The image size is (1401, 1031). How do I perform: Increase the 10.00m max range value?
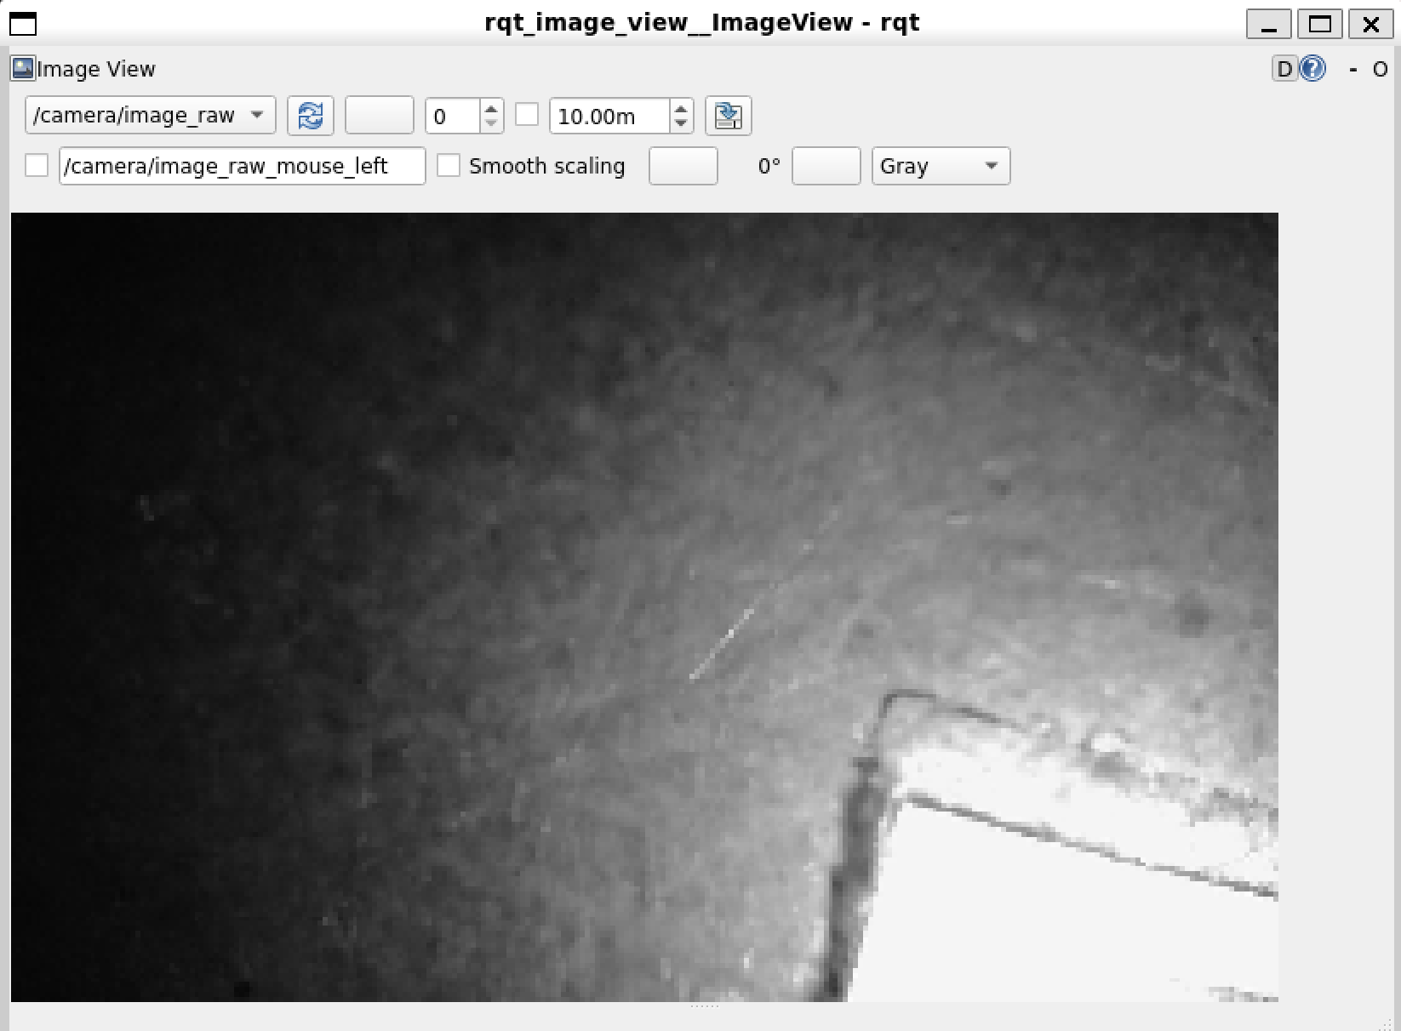681,107
